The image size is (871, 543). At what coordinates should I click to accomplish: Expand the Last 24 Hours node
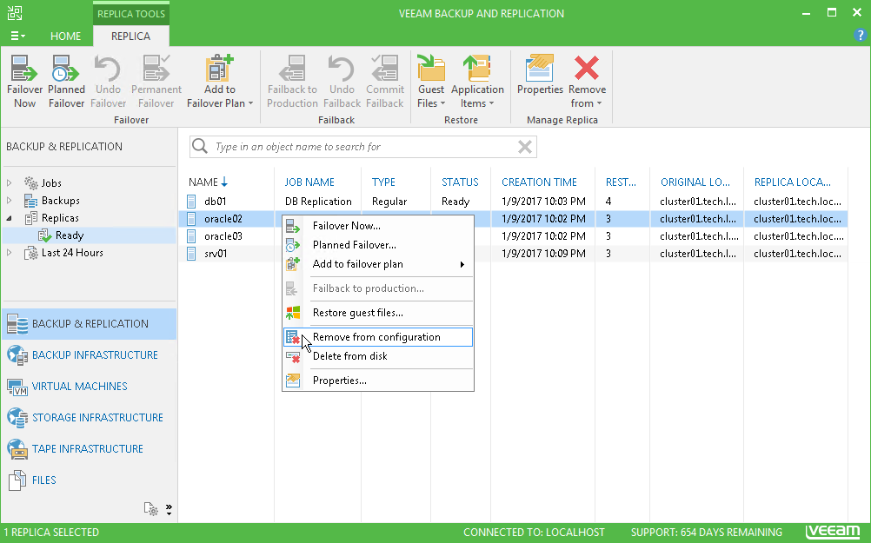(10, 253)
